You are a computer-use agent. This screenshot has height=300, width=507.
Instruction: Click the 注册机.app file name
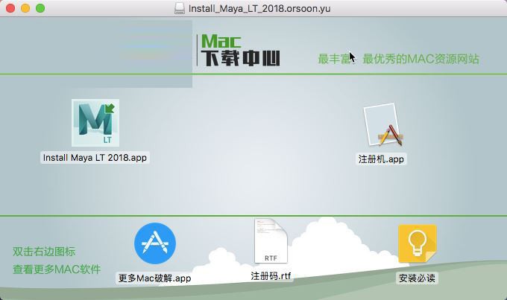point(381,159)
